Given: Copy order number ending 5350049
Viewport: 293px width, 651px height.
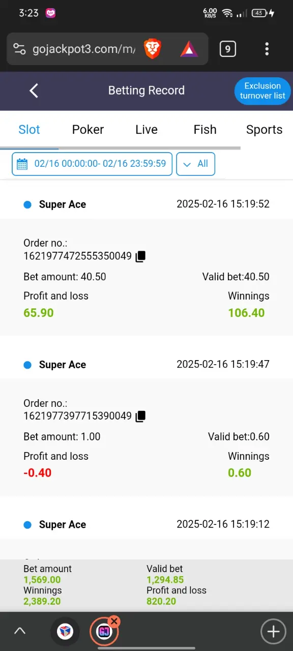Looking at the screenshot, I should tap(140, 256).
